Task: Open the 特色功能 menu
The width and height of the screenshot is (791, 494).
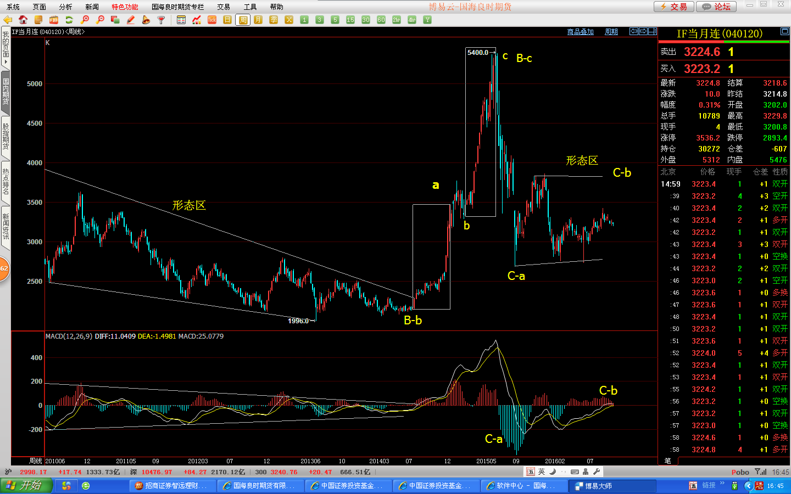Action: click(x=125, y=7)
